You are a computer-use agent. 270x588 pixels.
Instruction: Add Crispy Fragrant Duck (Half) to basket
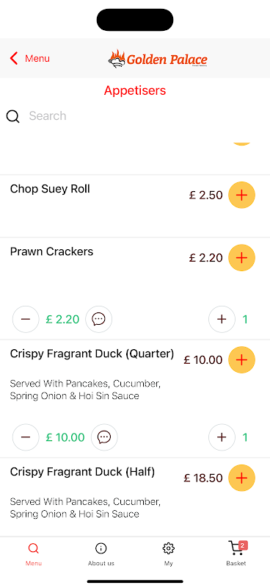coord(241,477)
